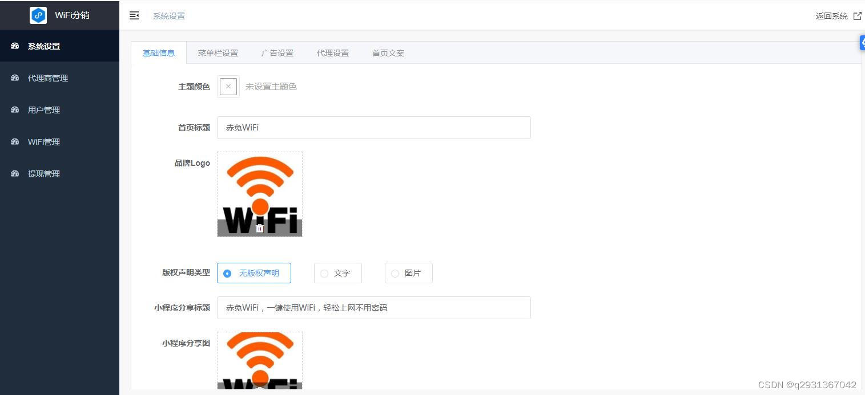This screenshot has height=395, width=865.
Task: Switch to the 首页文案 tab
Action: point(388,53)
